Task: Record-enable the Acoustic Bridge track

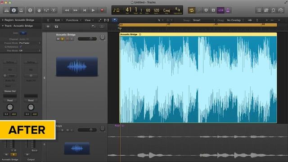Action: 67,39
